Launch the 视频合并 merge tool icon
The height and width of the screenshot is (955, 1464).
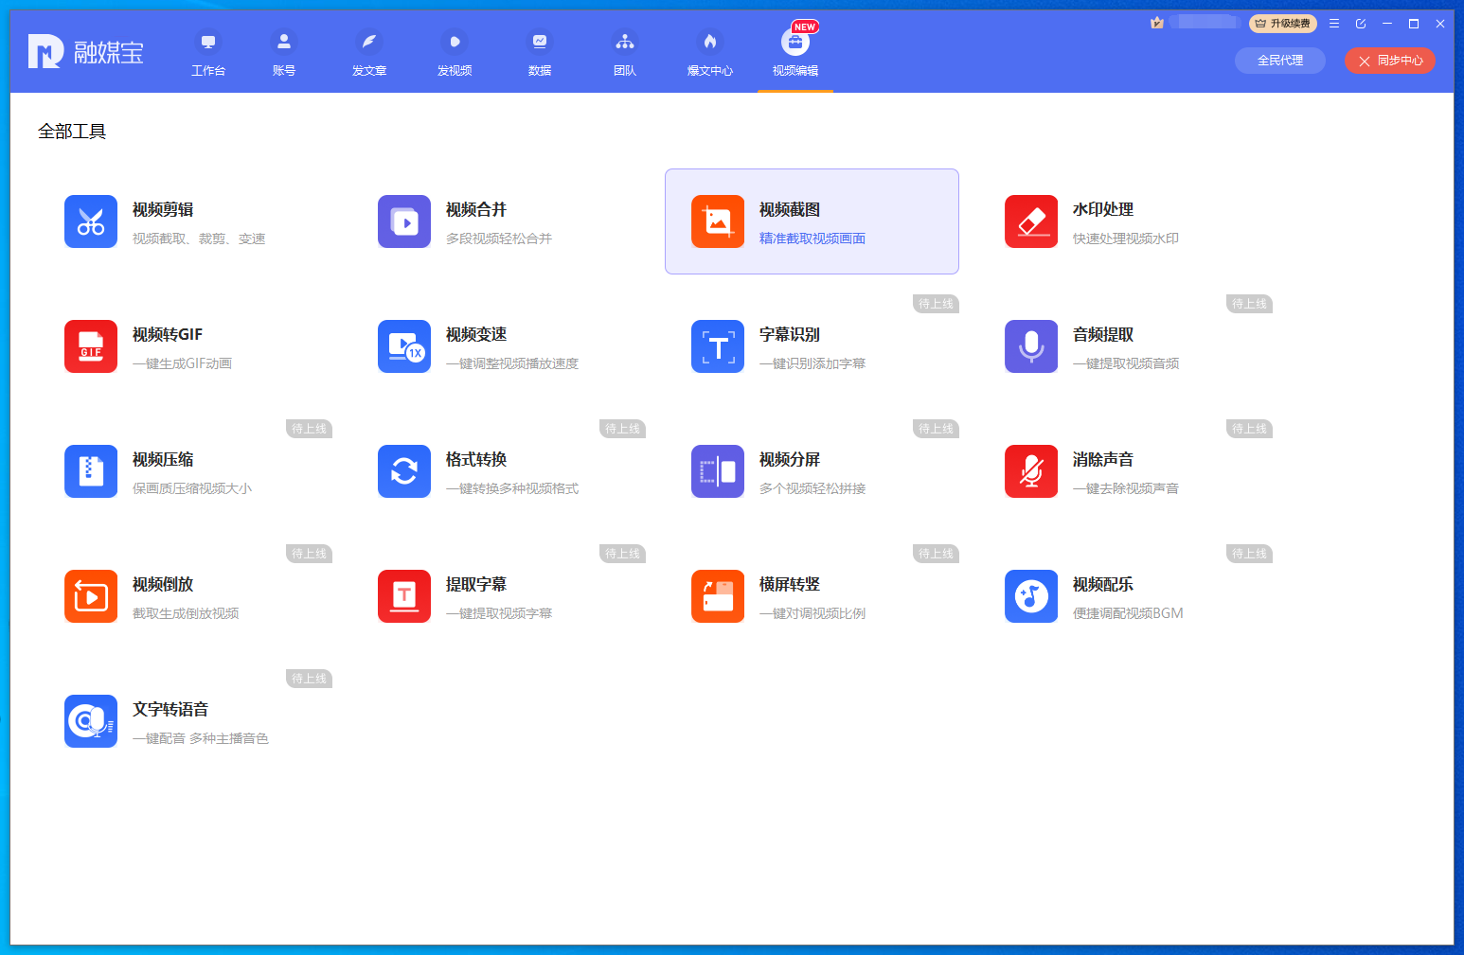tap(404, 221)
